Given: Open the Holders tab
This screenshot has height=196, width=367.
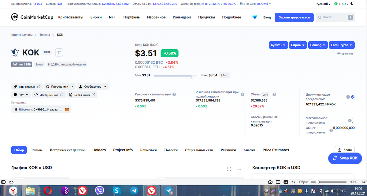Looking at the screenshot, I should click(99, 150).
